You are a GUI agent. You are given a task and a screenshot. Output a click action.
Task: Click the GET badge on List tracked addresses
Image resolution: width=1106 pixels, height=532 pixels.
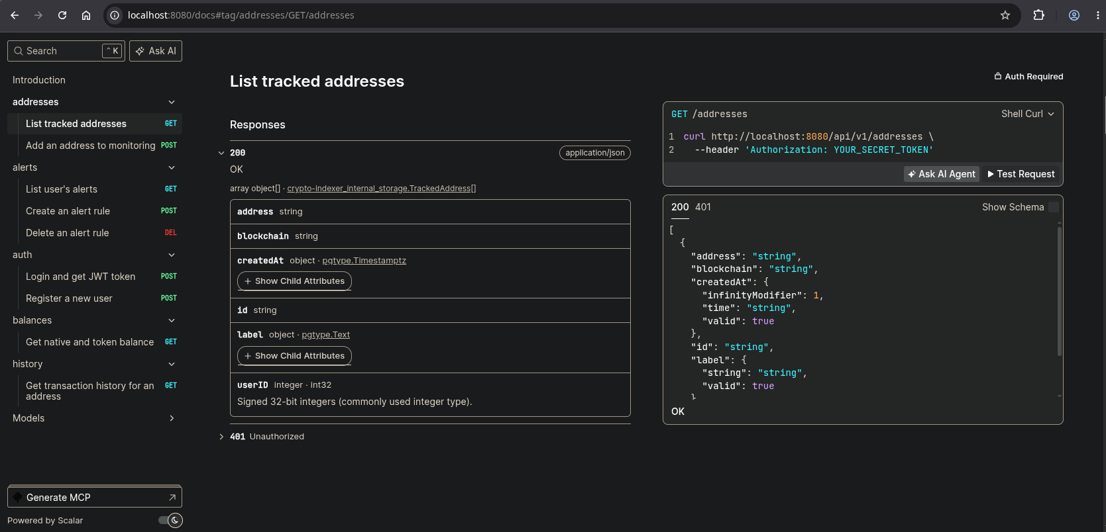pyautogui.click(x=171, y=124)
